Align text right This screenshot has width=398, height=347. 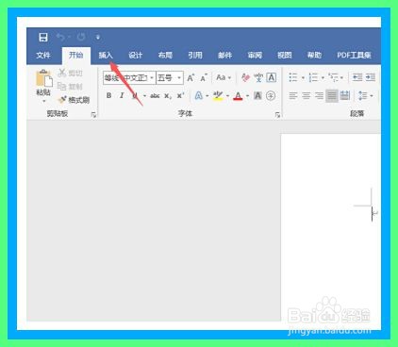319,95
